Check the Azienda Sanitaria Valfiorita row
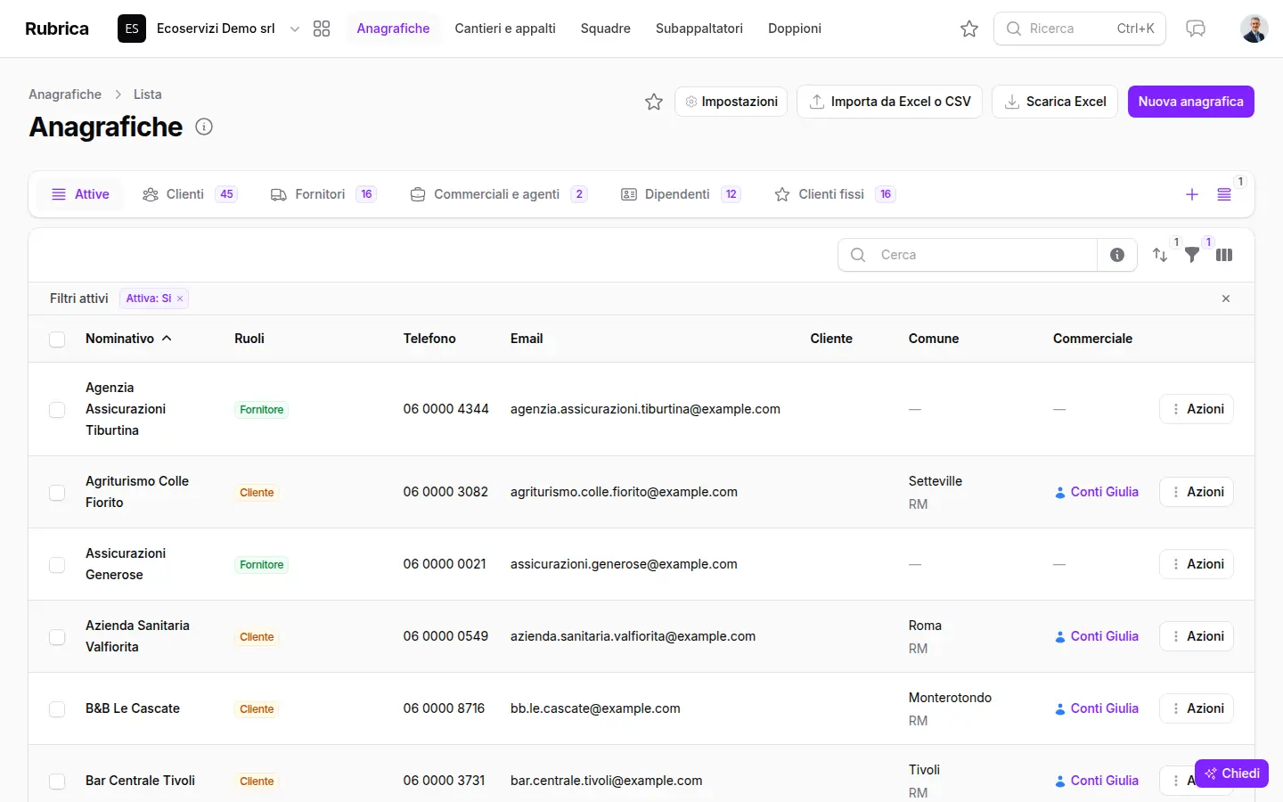This screenshot has height=802, width=1283. pos(57,636)
